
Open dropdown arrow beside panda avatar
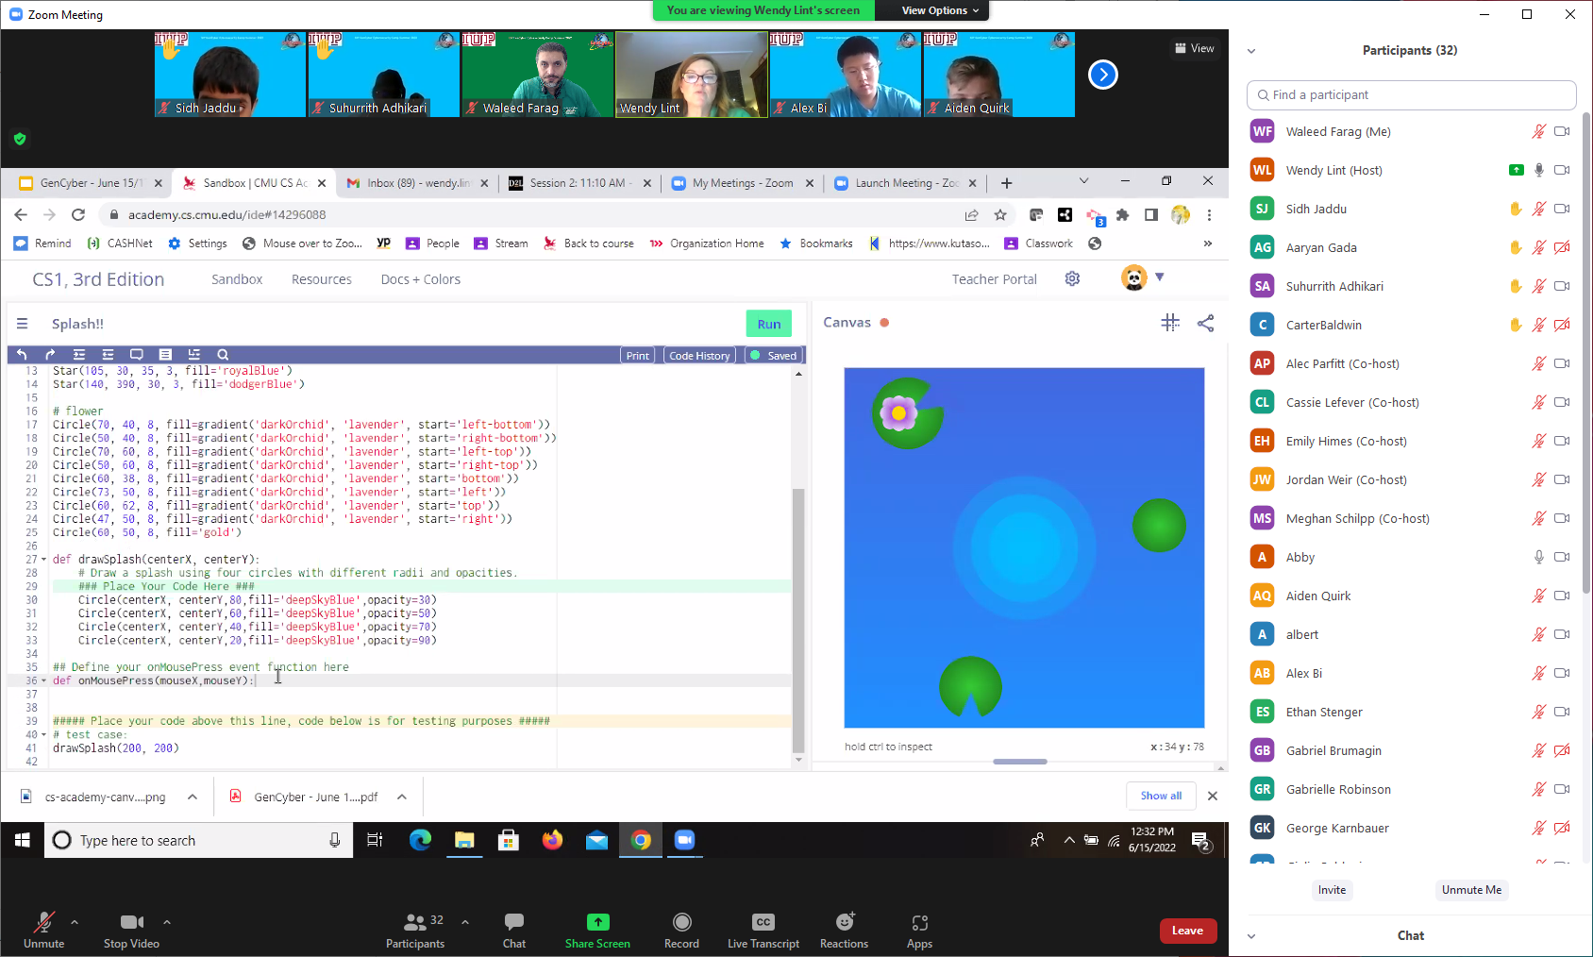point(1160,277)
